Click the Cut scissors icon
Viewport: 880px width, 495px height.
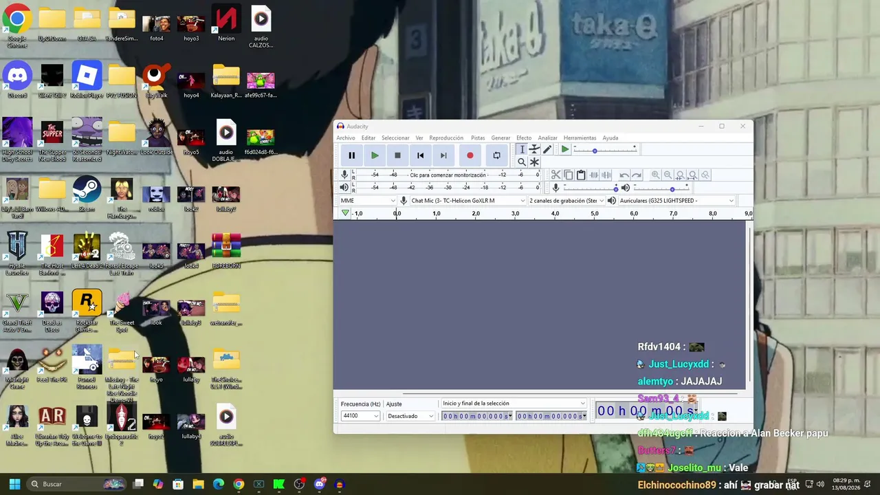tap(556, 175)
